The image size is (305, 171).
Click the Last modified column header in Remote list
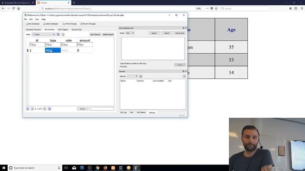[158, 81]
